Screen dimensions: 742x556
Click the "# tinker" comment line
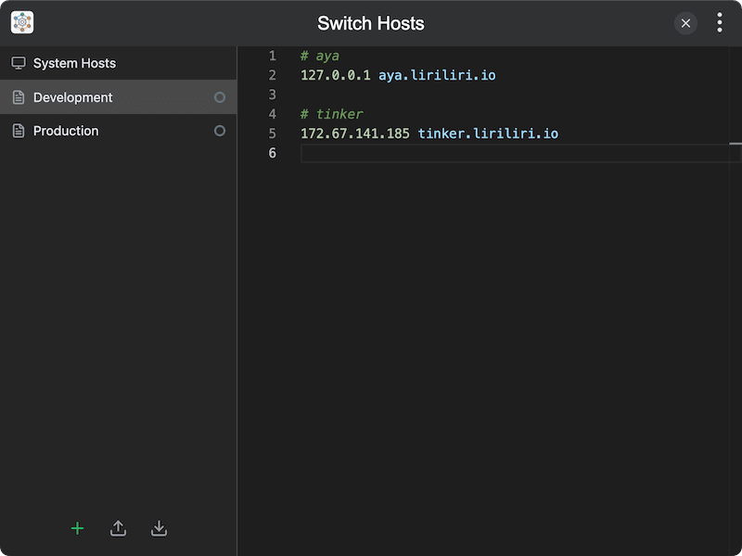330,114
